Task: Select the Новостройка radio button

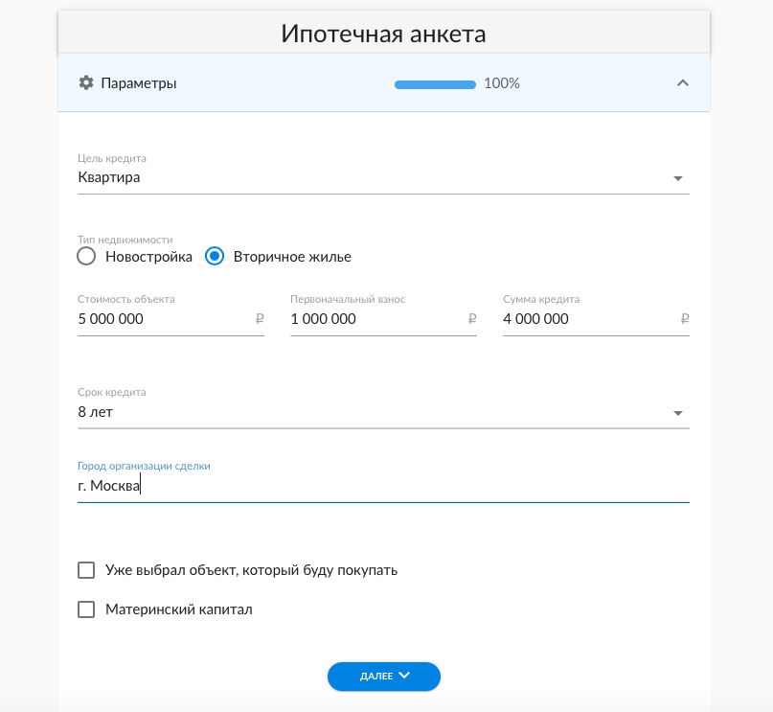Action: point(87,257)
